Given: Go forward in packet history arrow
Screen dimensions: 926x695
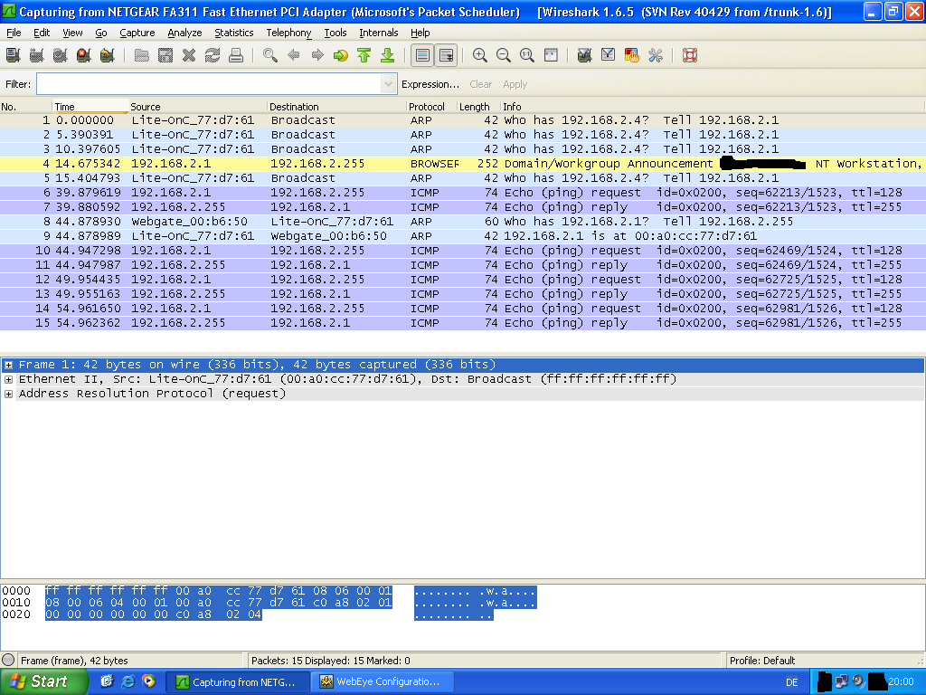Looking at the screenshot, I should click(317, 55).
